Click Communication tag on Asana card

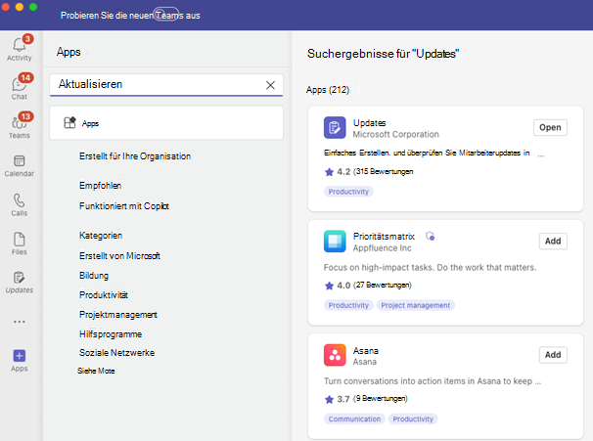tap(354, 419)
